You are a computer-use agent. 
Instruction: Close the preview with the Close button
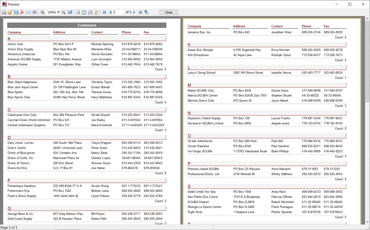point(169,12)
